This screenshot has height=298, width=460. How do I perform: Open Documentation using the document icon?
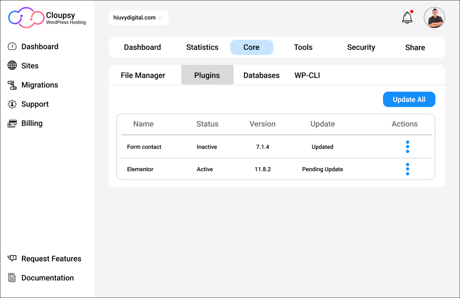(x=12, y=277)
